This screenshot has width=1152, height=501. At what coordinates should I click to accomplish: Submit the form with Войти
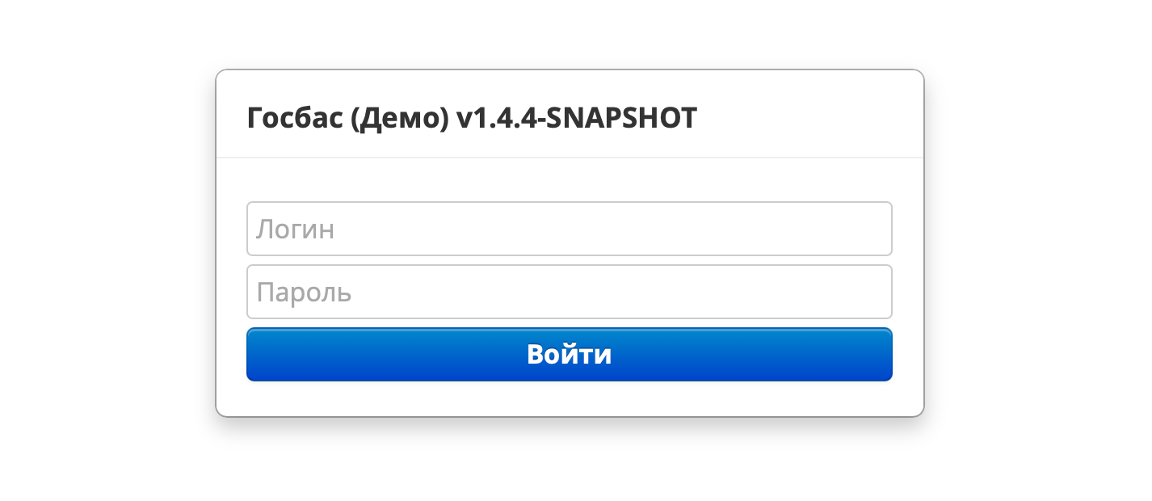point(569,355)
